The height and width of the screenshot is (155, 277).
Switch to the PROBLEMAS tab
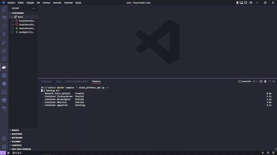click(46, 81)
